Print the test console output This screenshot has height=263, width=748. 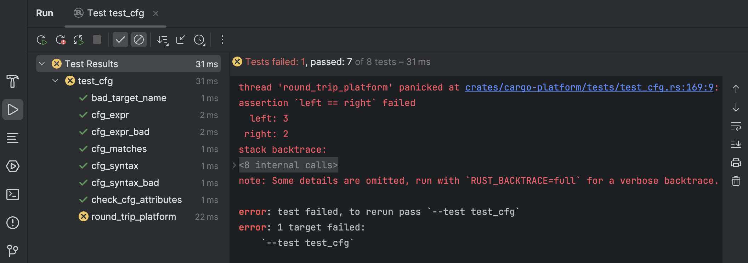click(x=736, y=163)
